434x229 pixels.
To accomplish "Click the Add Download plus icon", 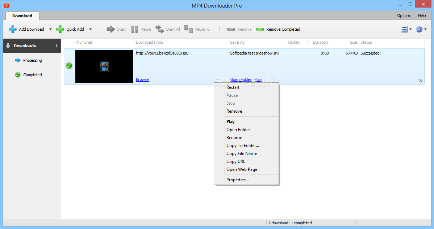I will coord(12,29).
